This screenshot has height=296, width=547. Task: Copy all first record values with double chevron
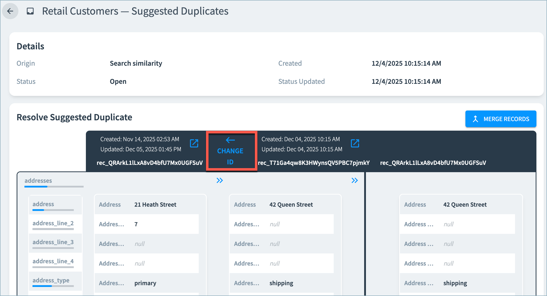pyautogui.click(x=220, y=180)
